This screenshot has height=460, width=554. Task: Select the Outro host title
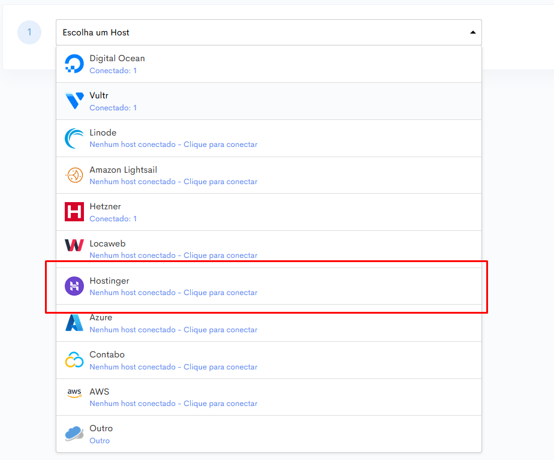(x=101, y=428)
